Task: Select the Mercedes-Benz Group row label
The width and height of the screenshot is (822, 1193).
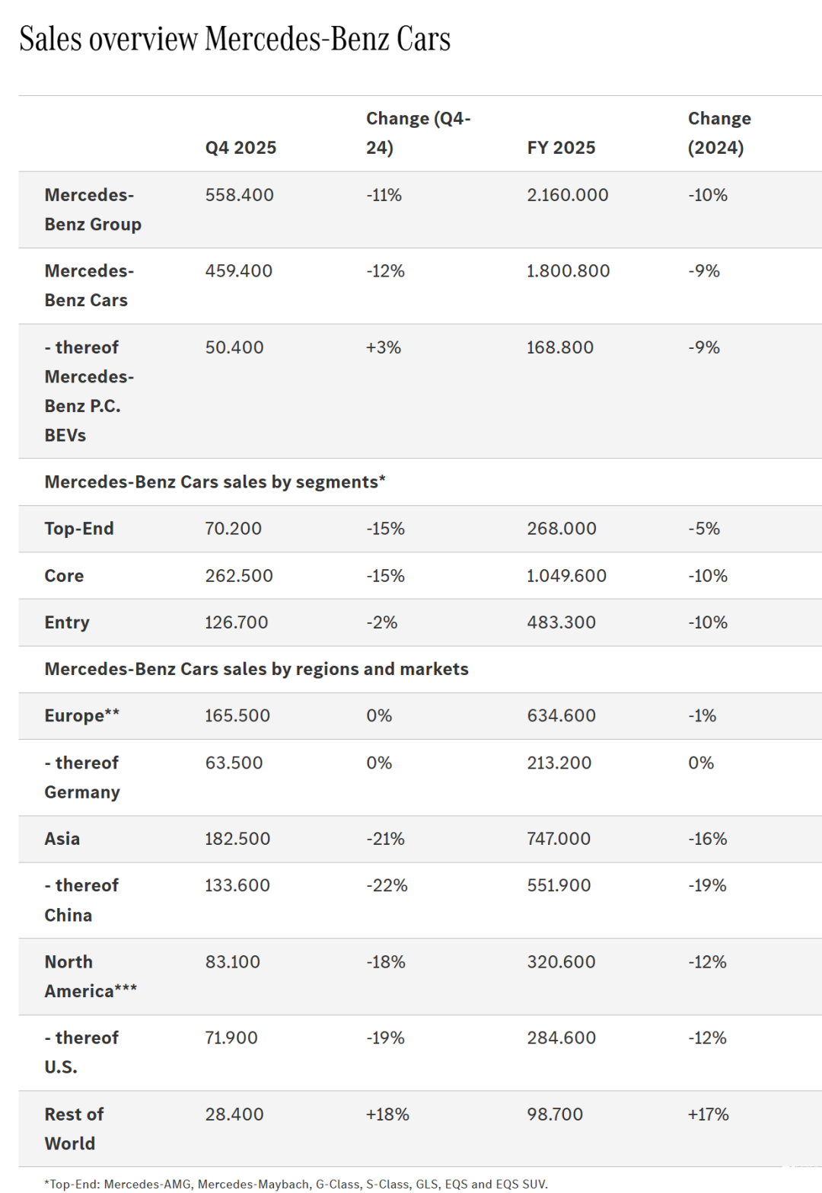Action: click(x=93, y=209)
